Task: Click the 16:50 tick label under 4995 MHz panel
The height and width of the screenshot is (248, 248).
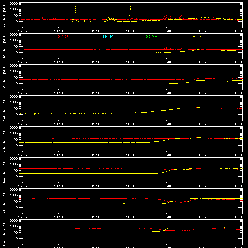Action: click(203, 186)
